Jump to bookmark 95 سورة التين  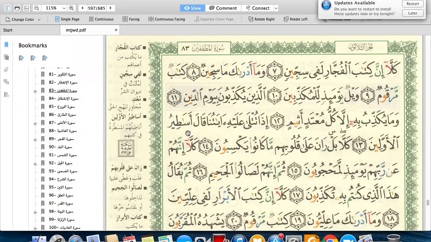click(x=61, y=187)
